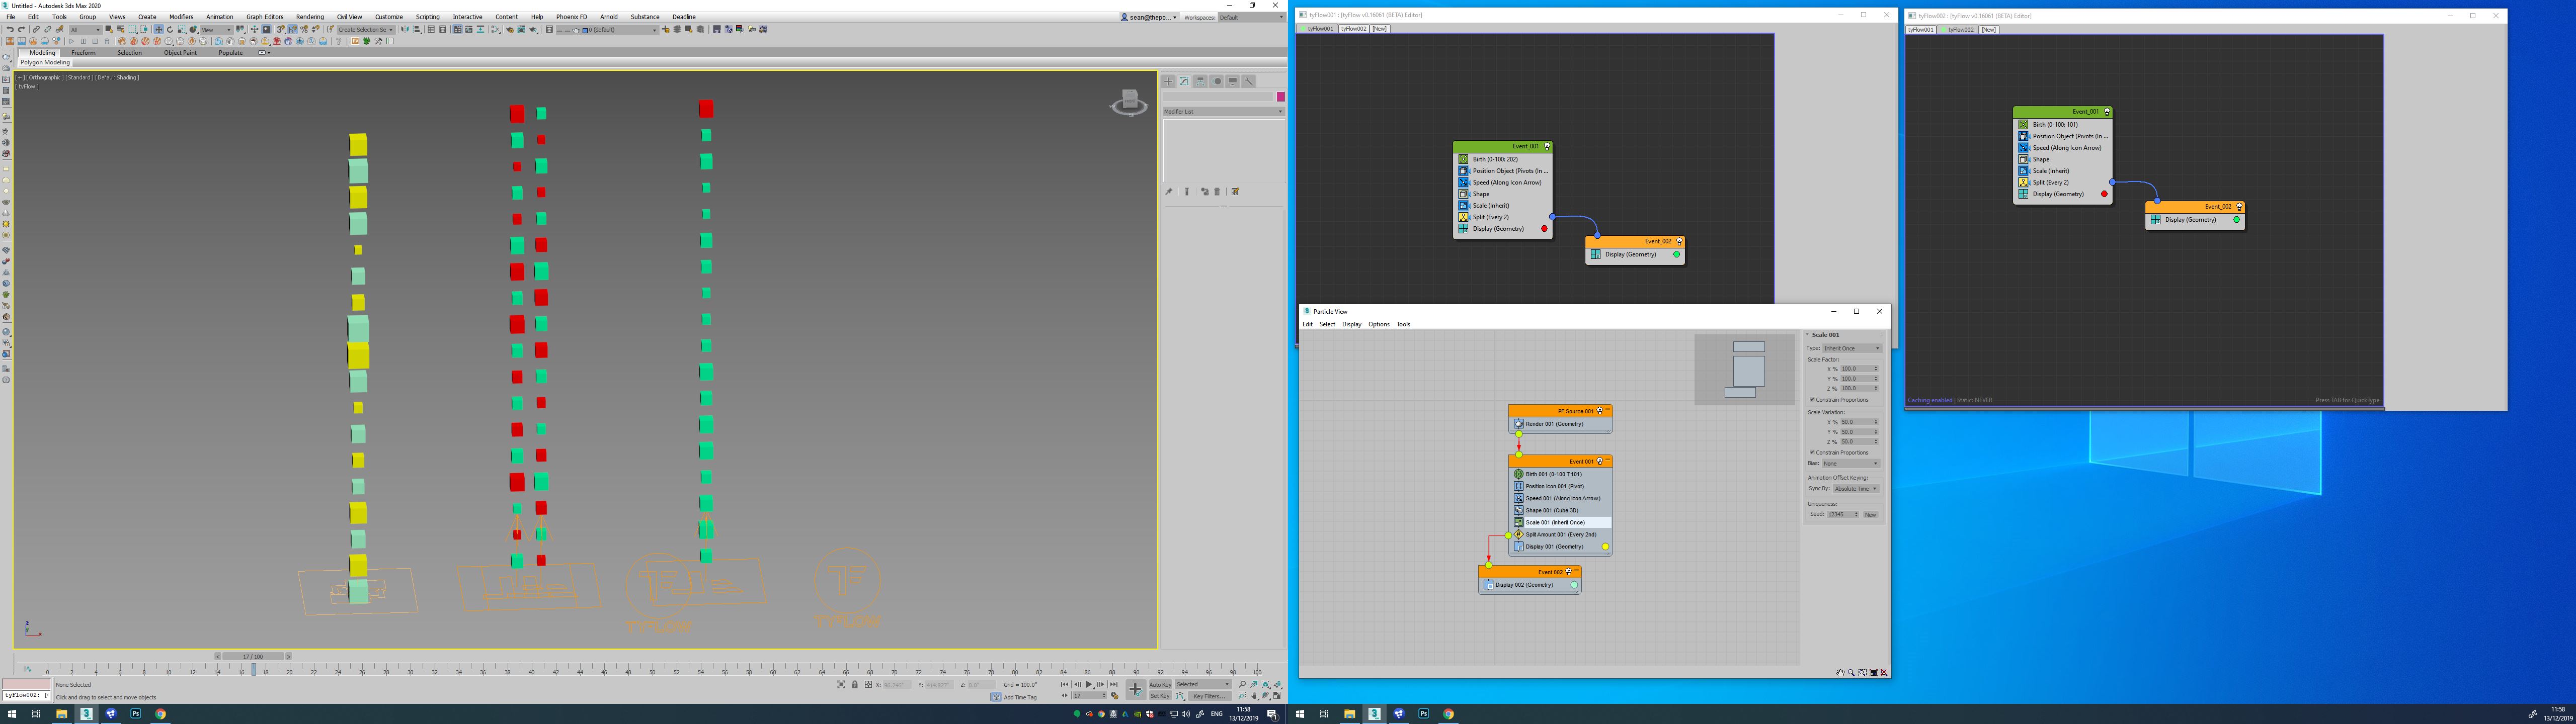Click the large Set Keys plus-key button
Viewport: 2576px width, 724px height.
tap(1136, 689)
